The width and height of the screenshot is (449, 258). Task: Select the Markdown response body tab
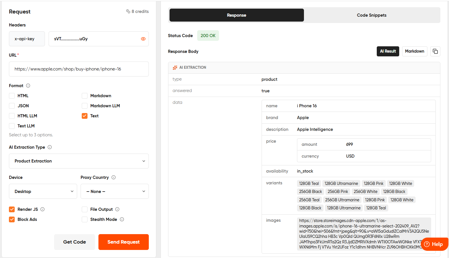click(x=414, y=51)
